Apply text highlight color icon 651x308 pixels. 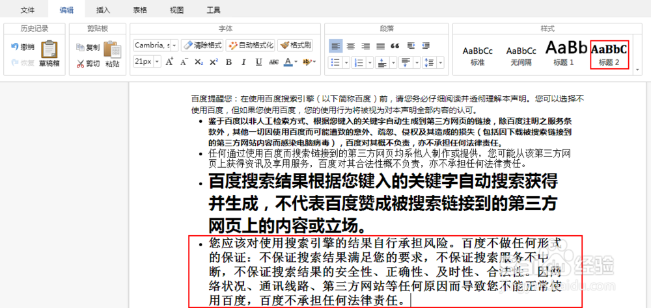pos(307,62)
